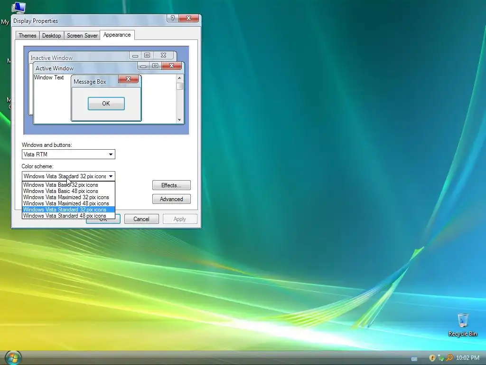The width and height of the screenshot is (486, 365).
Task: Click the 10:02 PM taskbar clock
Action: tap(467, 358)
